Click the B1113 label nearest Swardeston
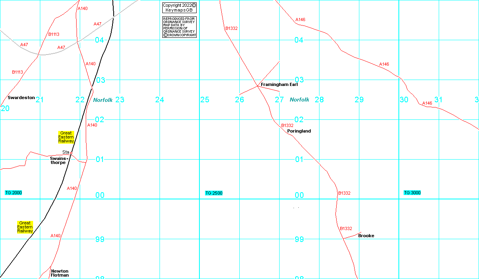 pos(17,72)
